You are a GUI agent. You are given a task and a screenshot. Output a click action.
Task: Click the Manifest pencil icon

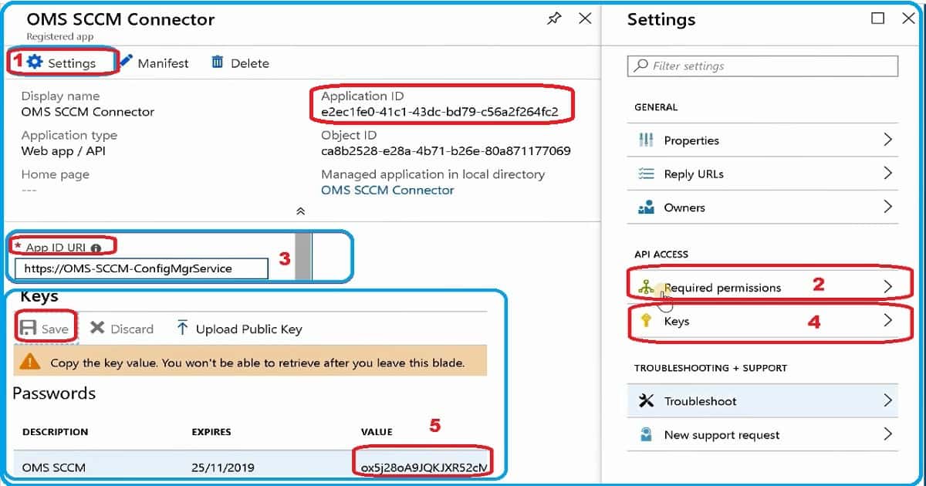pyautogui.click(x=126, y=62)
